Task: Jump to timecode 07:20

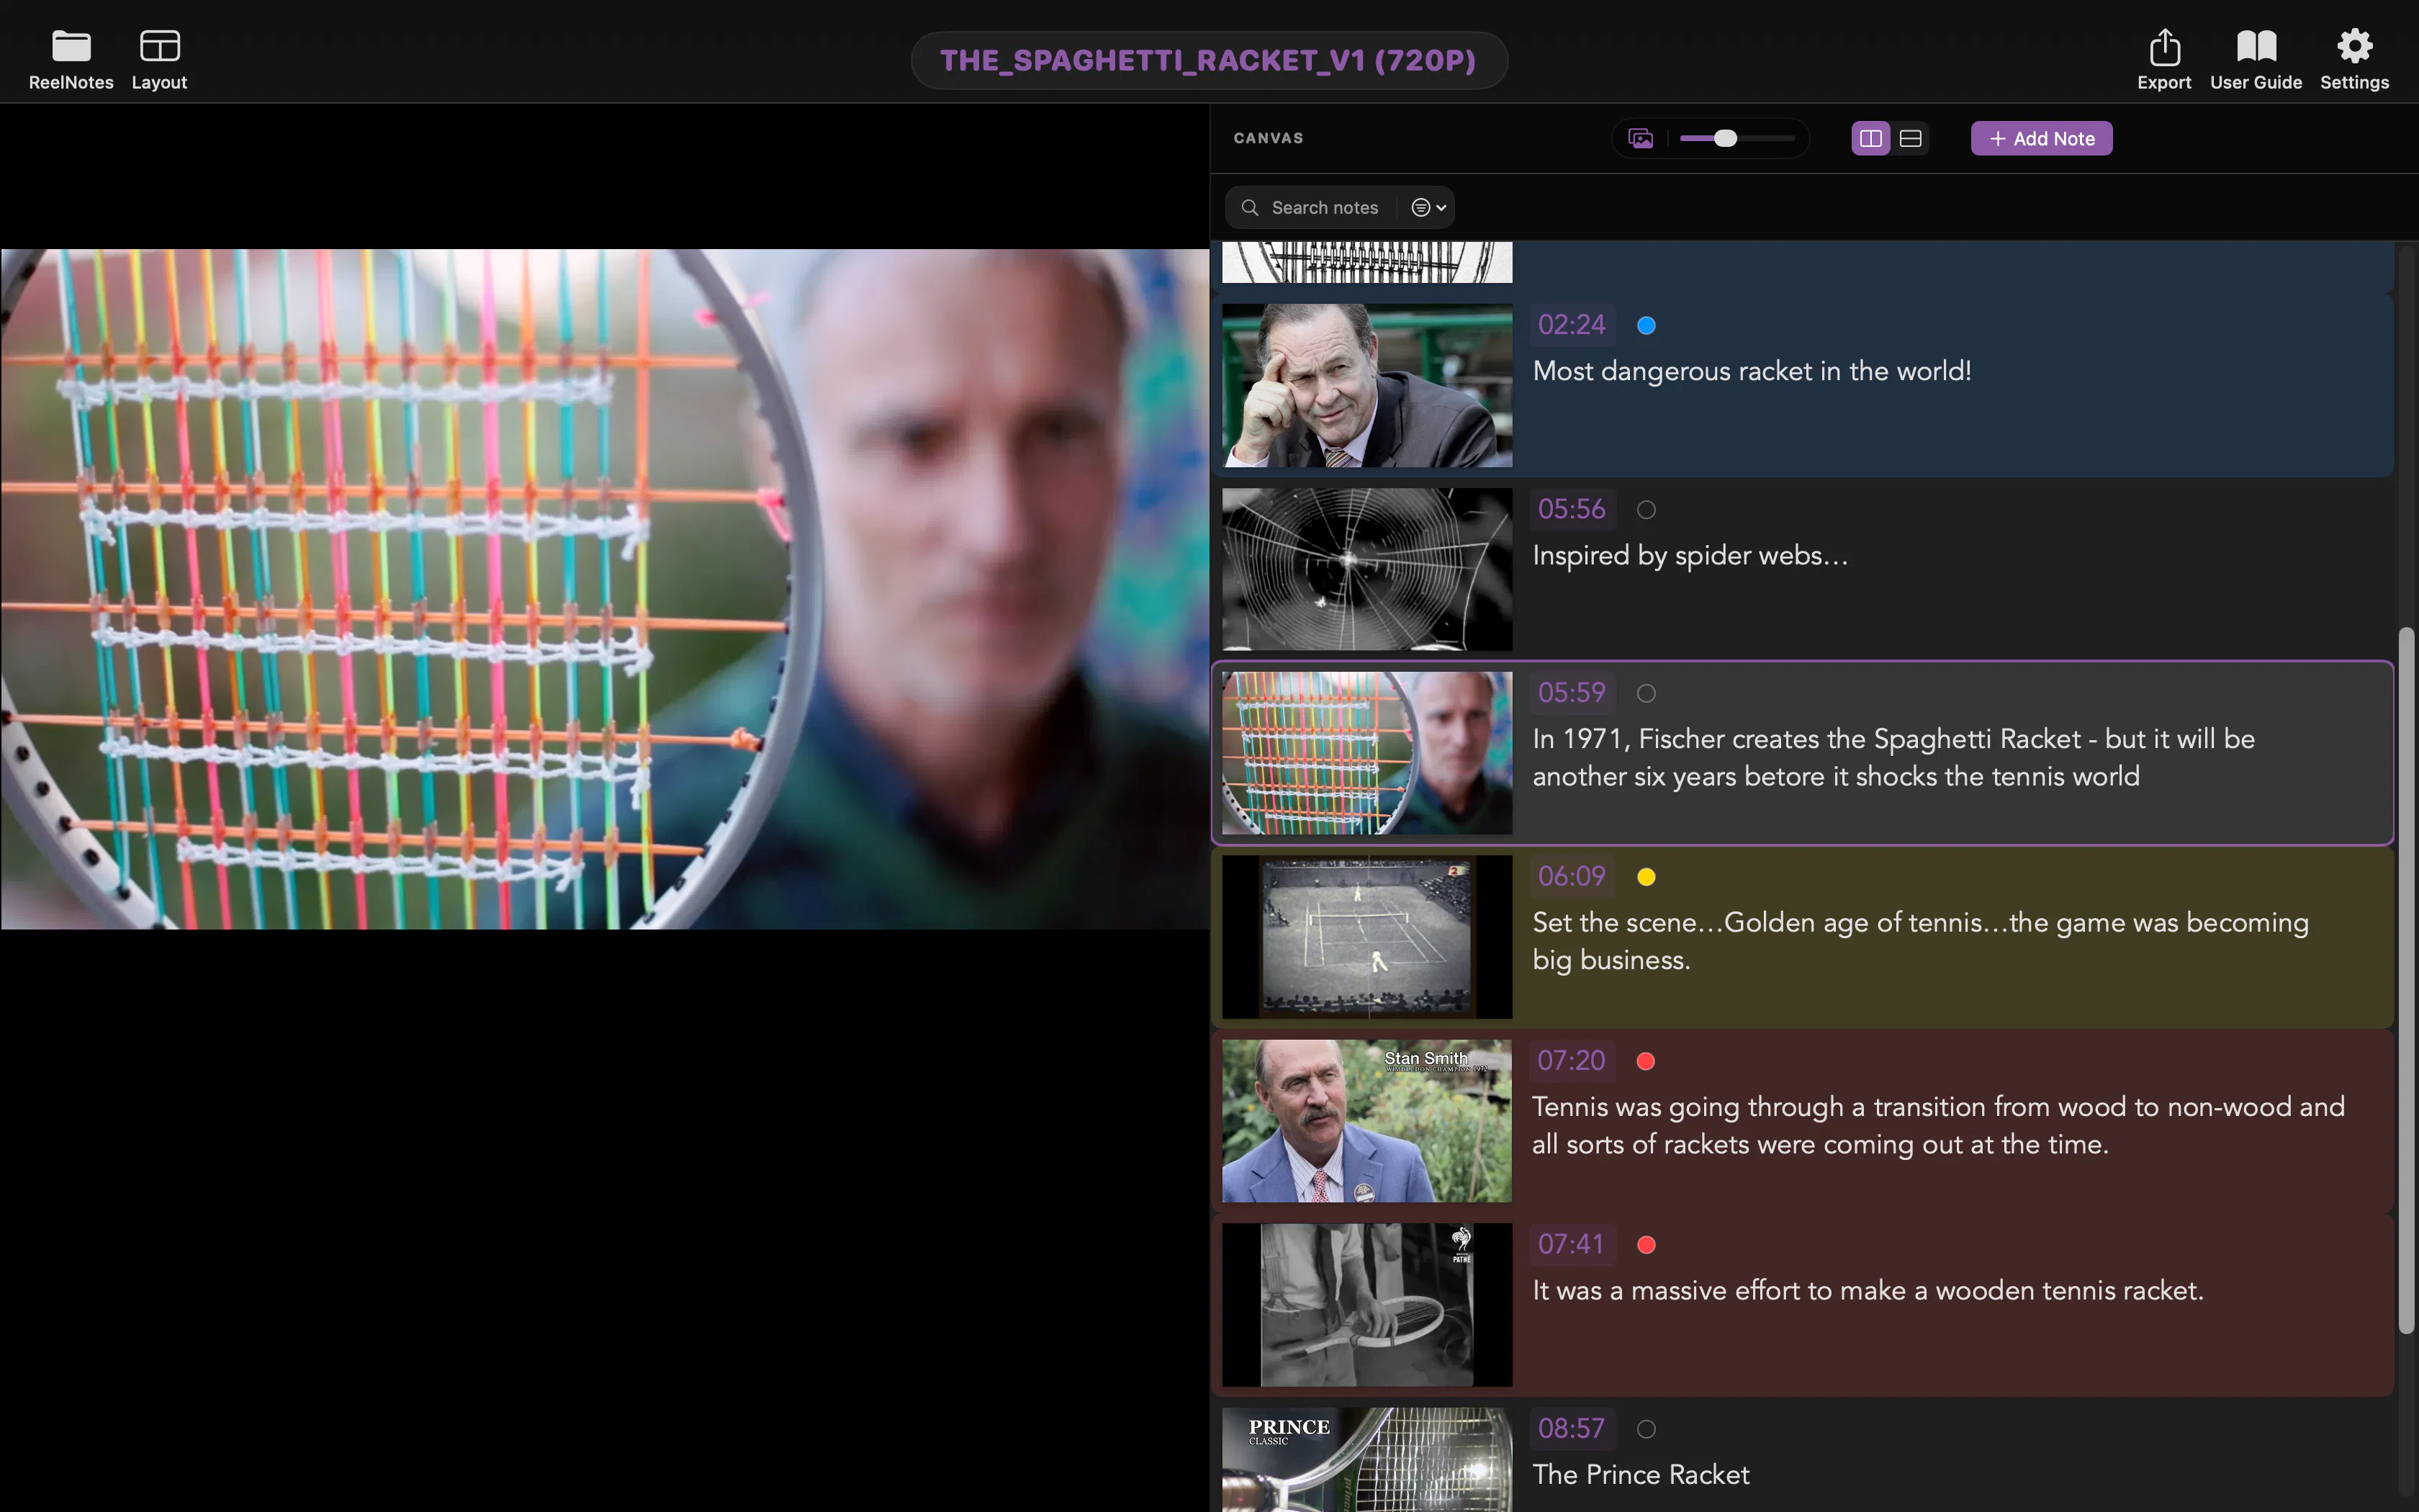Action: pos(1572,1061)
